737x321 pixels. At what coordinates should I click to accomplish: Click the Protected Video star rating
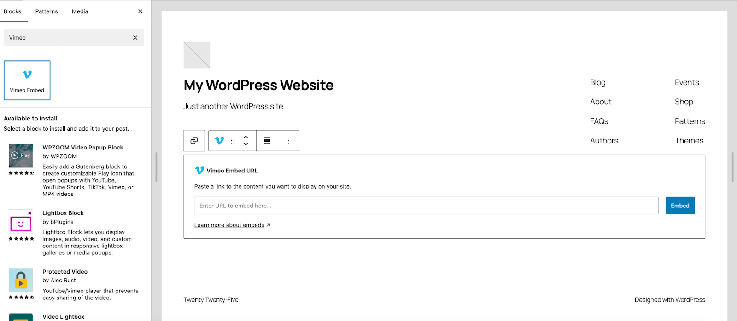coord(21,298)
